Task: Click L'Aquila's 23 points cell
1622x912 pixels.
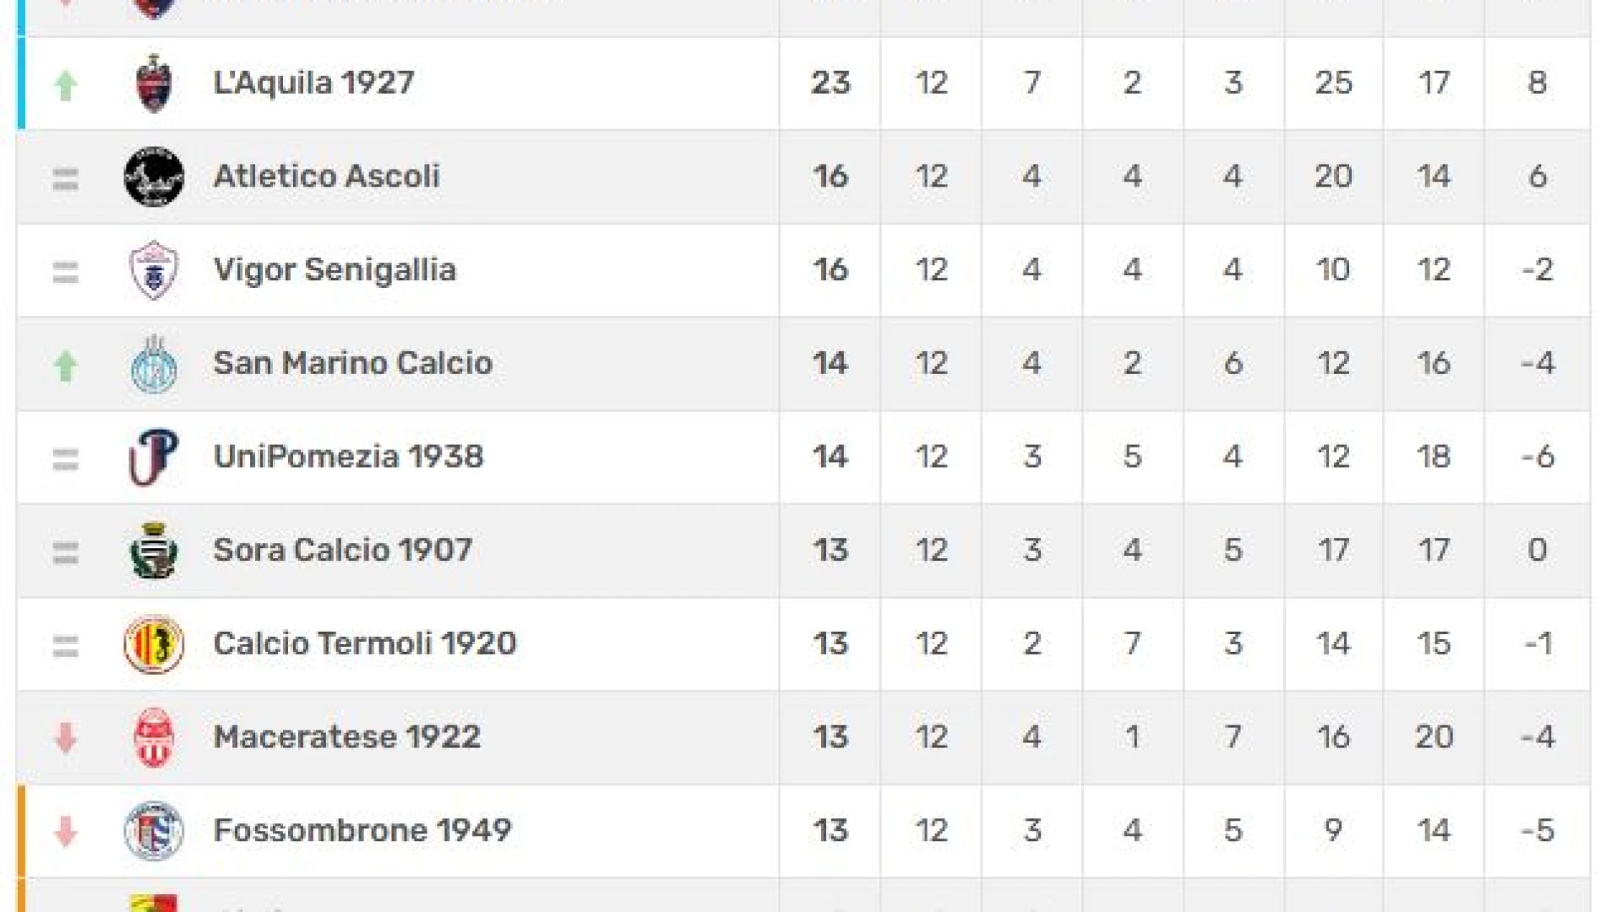Action: 830,83
